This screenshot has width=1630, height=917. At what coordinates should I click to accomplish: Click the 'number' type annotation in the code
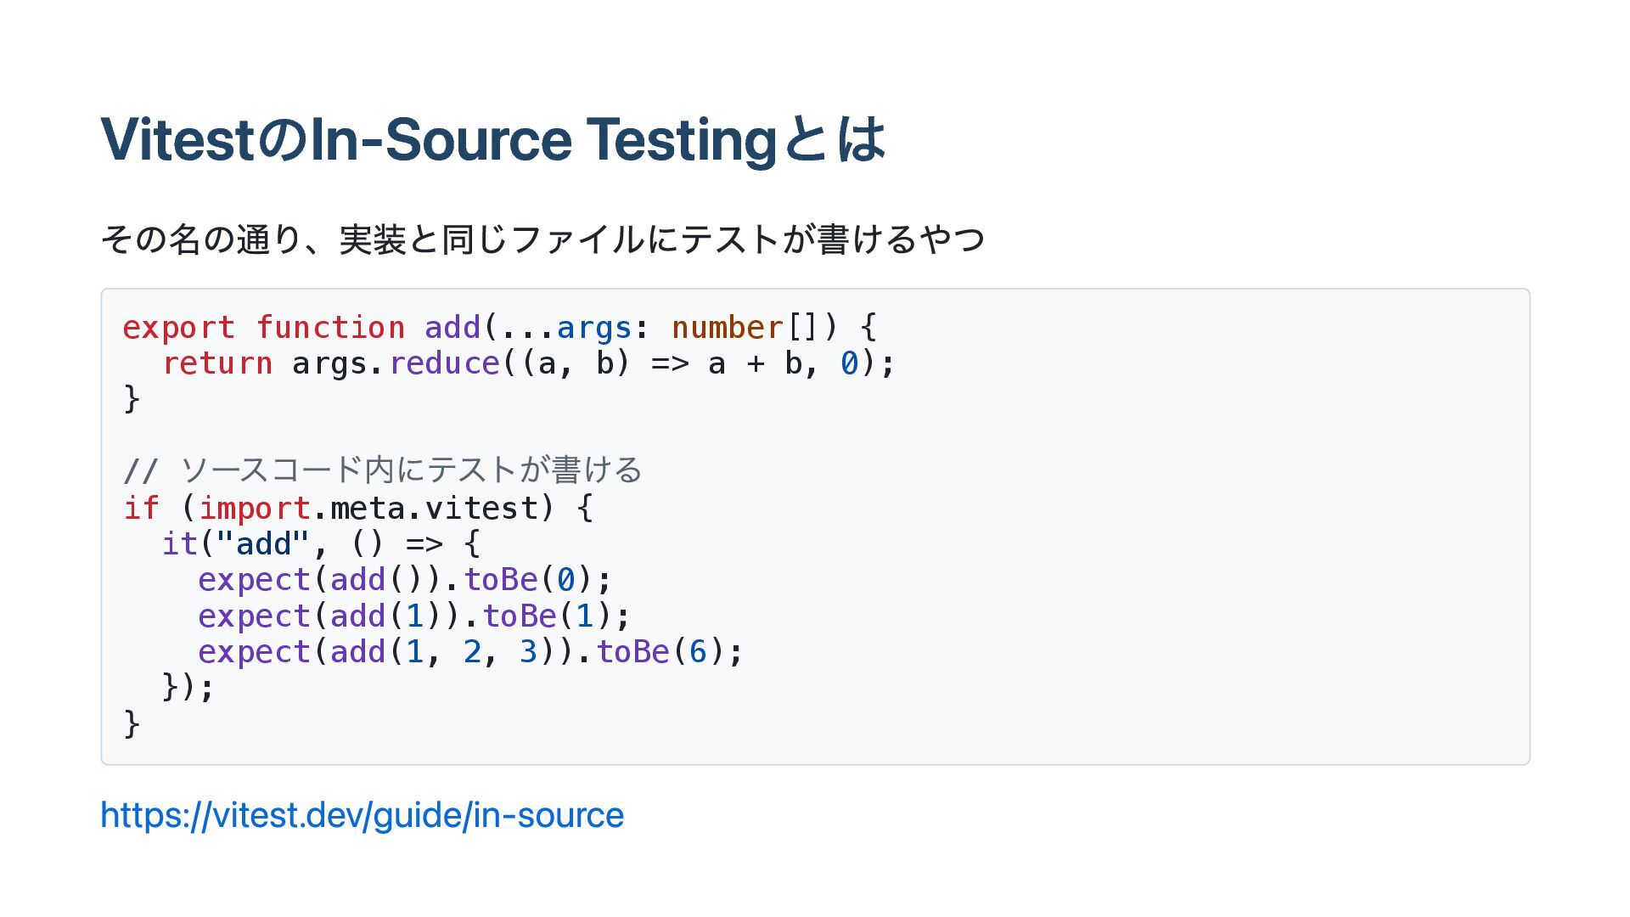click(727, 328)
